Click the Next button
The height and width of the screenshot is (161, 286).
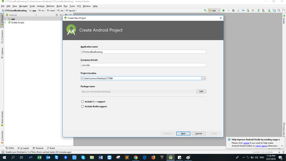(x=183, y=133)
